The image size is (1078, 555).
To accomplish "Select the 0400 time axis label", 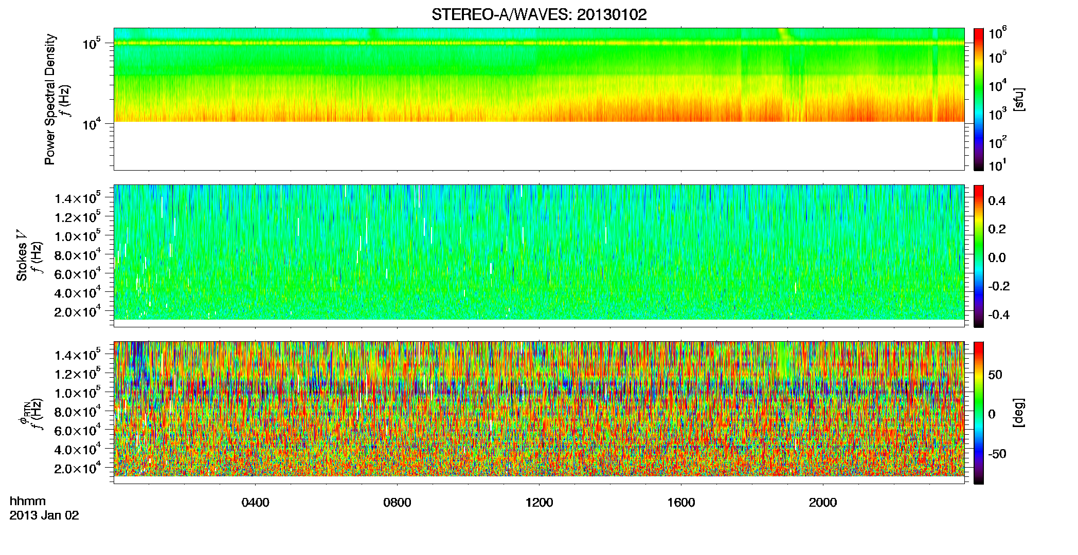I will (256, 503).
